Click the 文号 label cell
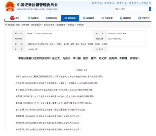Screen dimensions: 156x136 [x=18, y=49]
